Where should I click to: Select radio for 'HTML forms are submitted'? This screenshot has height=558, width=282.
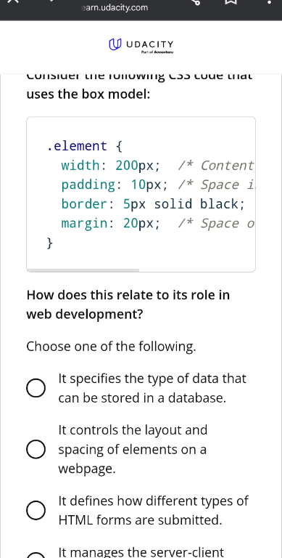click(36, 510)
